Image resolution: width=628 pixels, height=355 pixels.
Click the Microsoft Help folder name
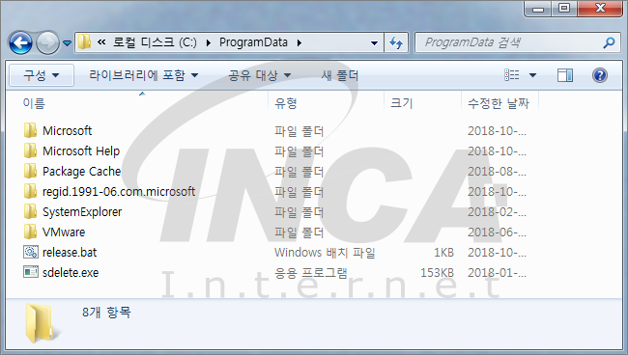click(x=81, y=151)
